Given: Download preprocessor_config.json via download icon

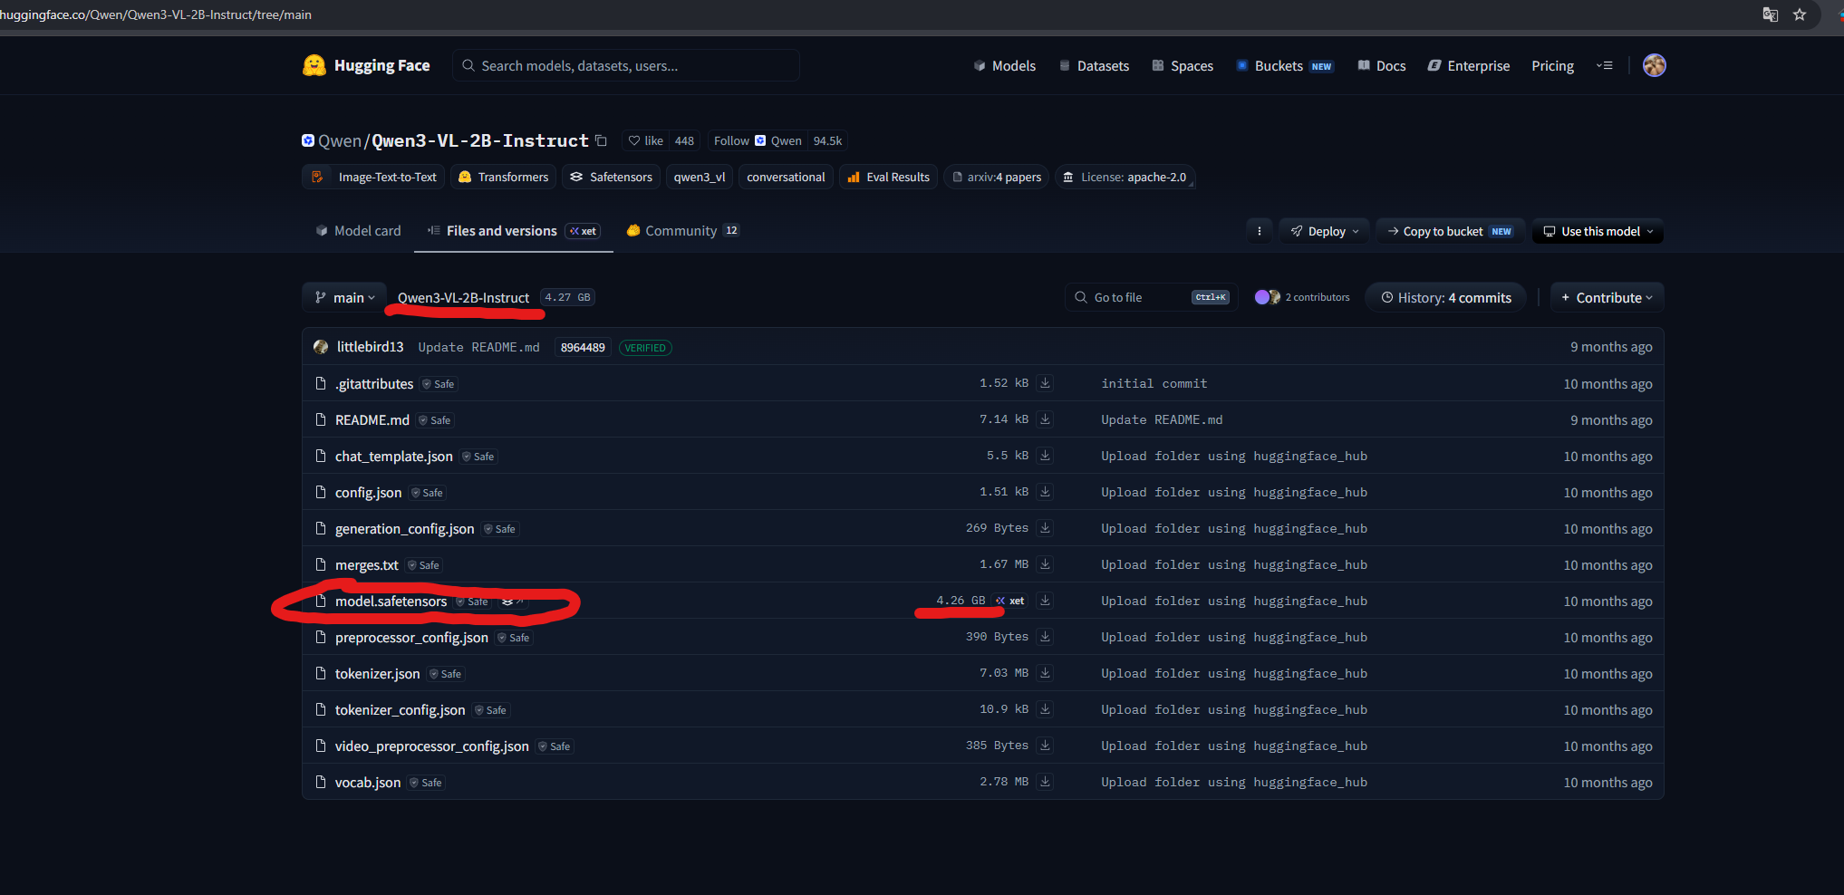Looking at the screenshot, I should coord(1045,637).
